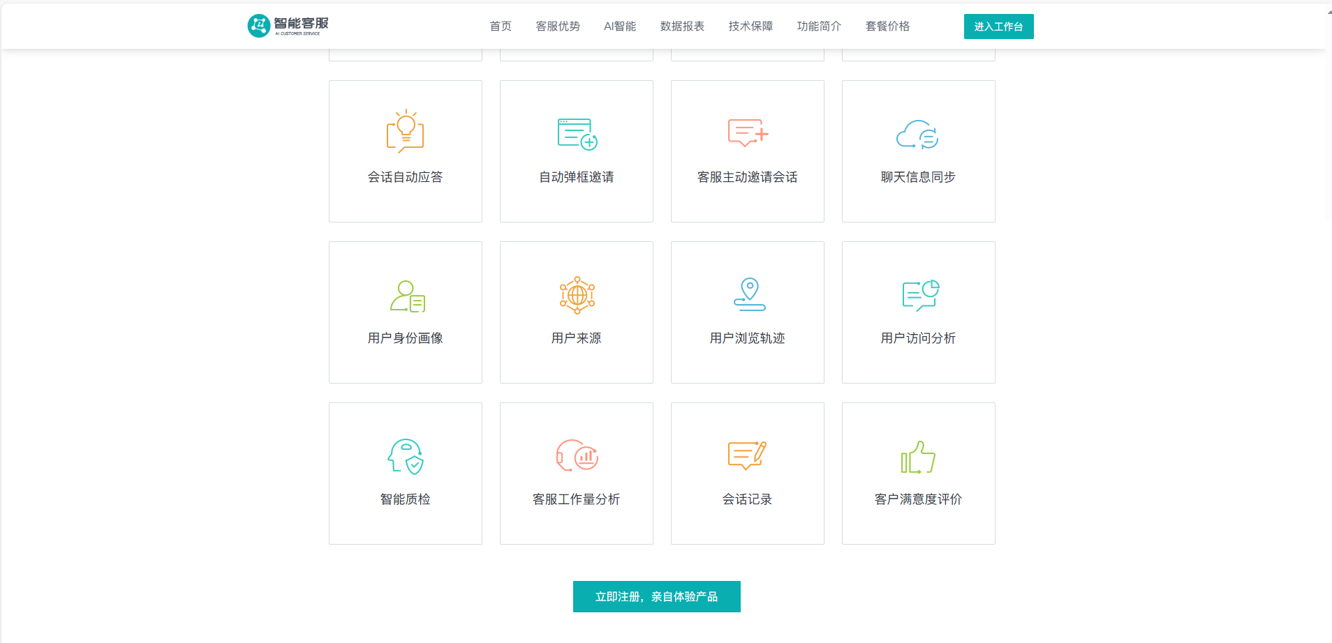Click the 用户访问分析 chart icon
This screenshot has height=643, width=1332.
(x=920, y=295)
